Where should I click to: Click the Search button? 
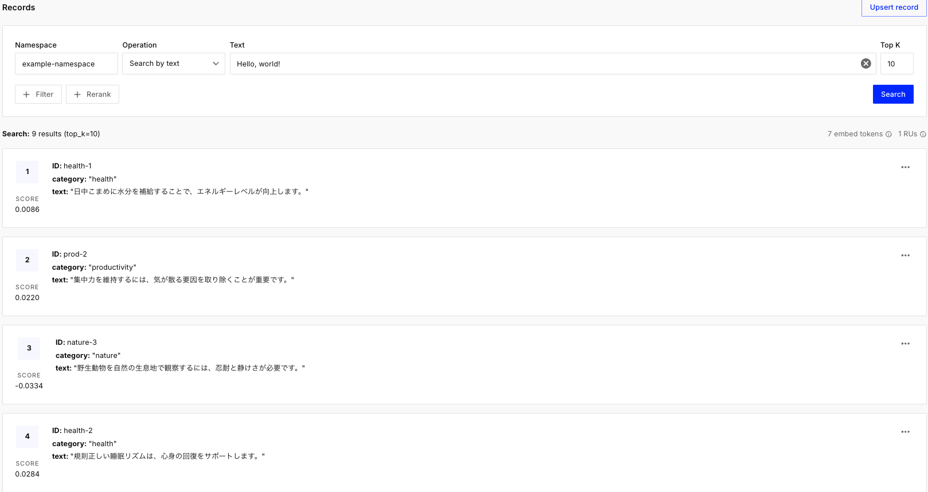click(x=892, y=95)
